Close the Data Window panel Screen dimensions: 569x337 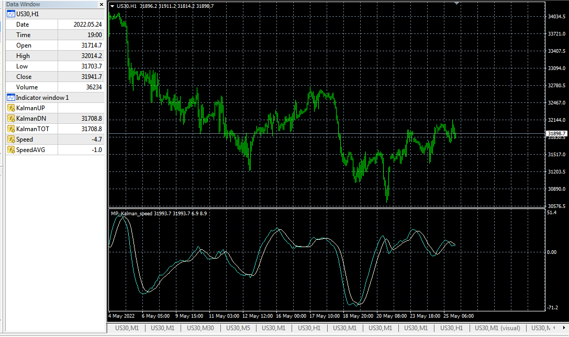[103, 4]
